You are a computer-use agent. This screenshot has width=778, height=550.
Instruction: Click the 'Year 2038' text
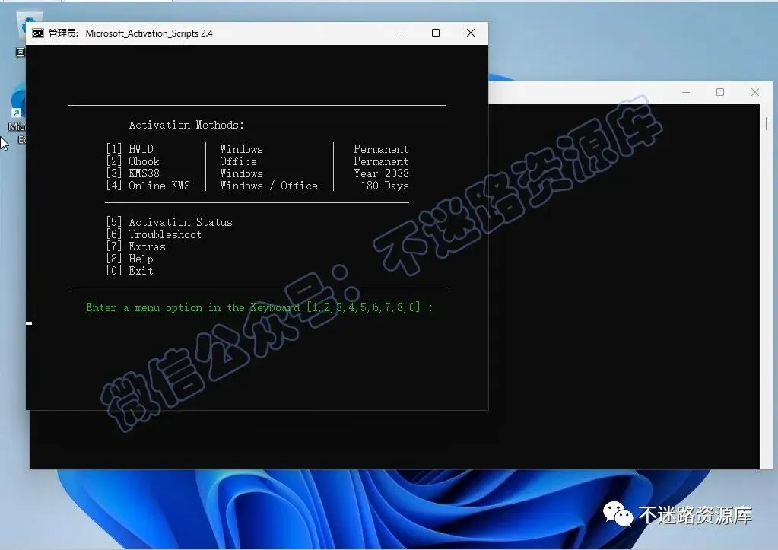382,173
